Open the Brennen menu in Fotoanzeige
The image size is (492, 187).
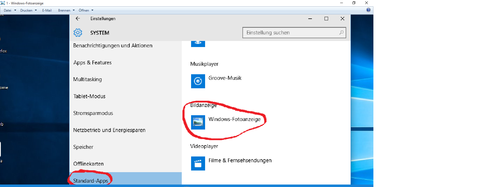64,10
